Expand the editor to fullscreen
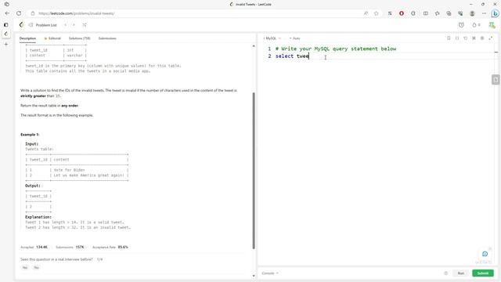Screen dimensions: 501x282 tap(491, 38)
